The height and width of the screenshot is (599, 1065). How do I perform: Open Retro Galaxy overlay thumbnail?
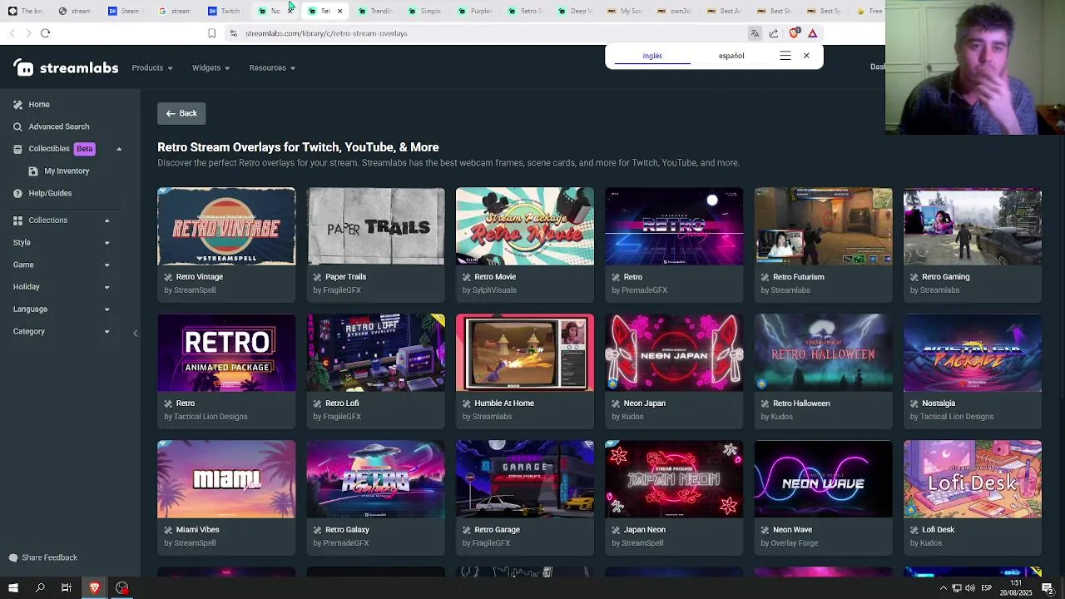click(376, 479)
